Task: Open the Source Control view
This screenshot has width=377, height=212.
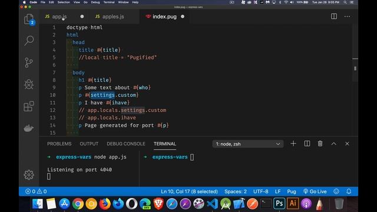Action: click(x=29, y=62)
